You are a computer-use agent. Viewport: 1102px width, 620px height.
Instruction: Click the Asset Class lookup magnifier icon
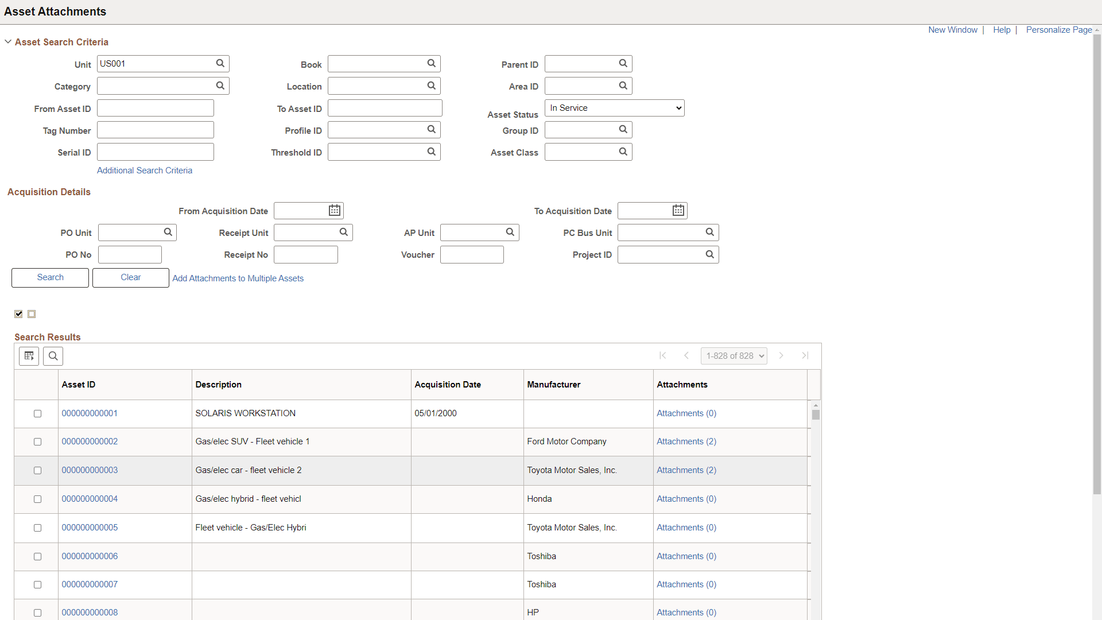coord(623,152)
